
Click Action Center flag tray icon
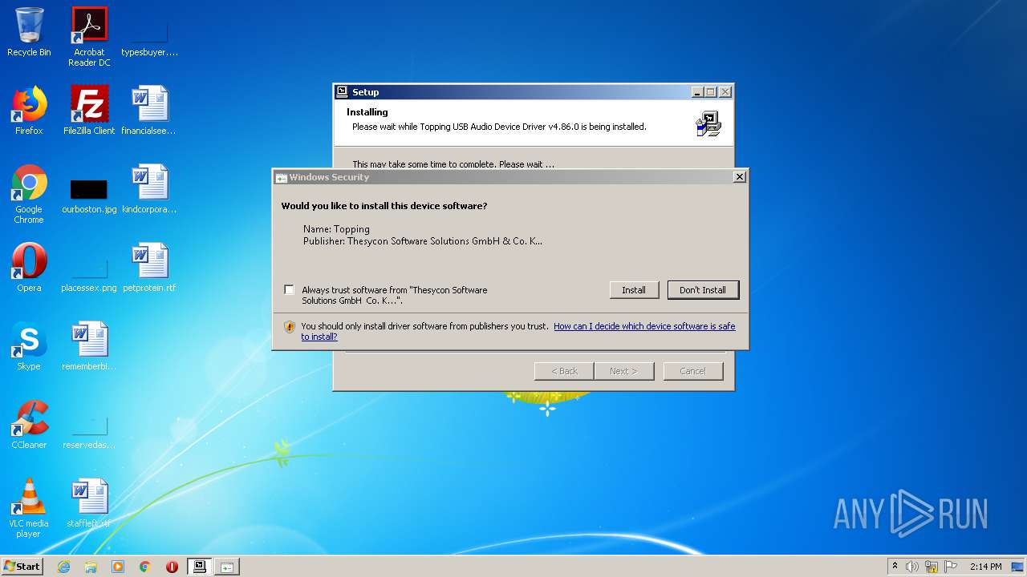click(x=951, y=567)
